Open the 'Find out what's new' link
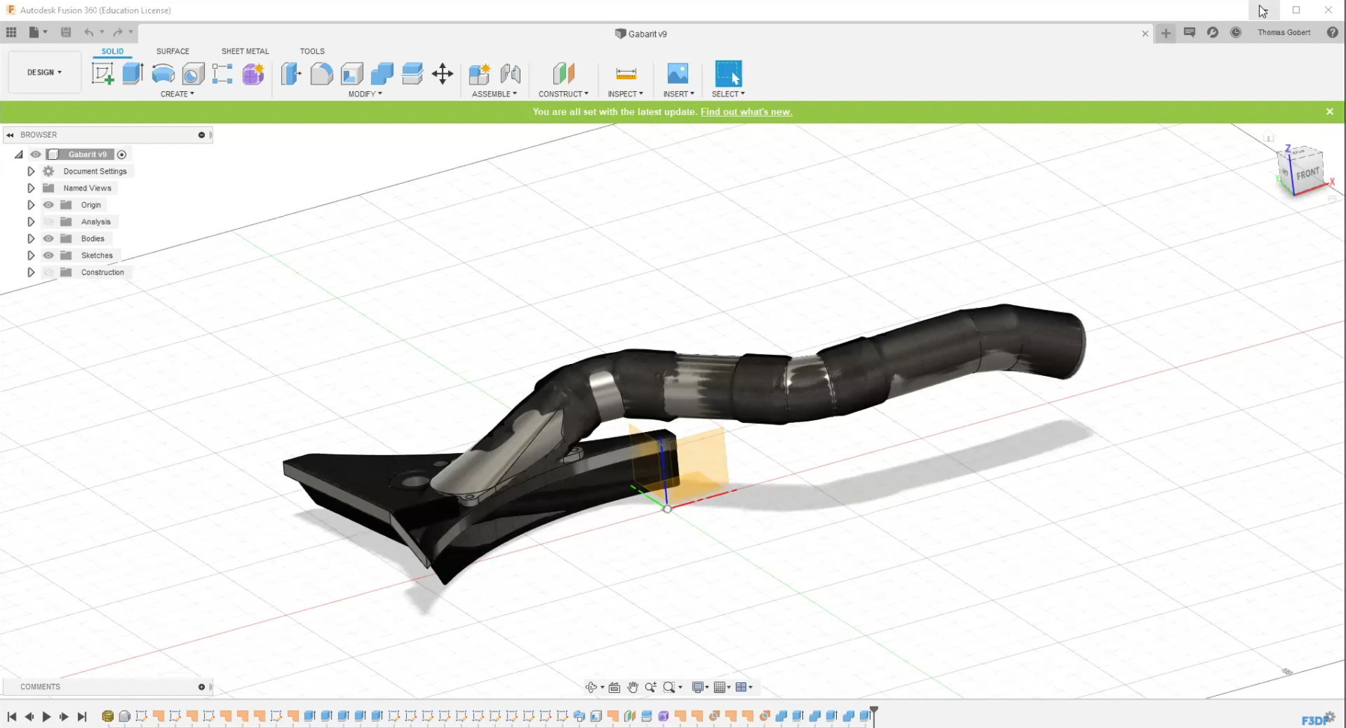The image size is (1346, 728). point(746,112)
